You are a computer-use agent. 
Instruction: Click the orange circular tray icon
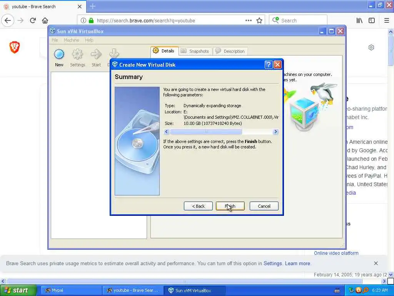[x=359, y=290]
